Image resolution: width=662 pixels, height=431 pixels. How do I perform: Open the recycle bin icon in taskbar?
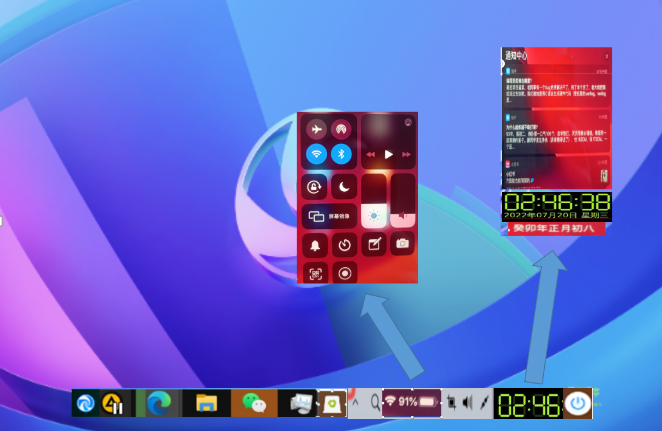(x=333, y=404)
